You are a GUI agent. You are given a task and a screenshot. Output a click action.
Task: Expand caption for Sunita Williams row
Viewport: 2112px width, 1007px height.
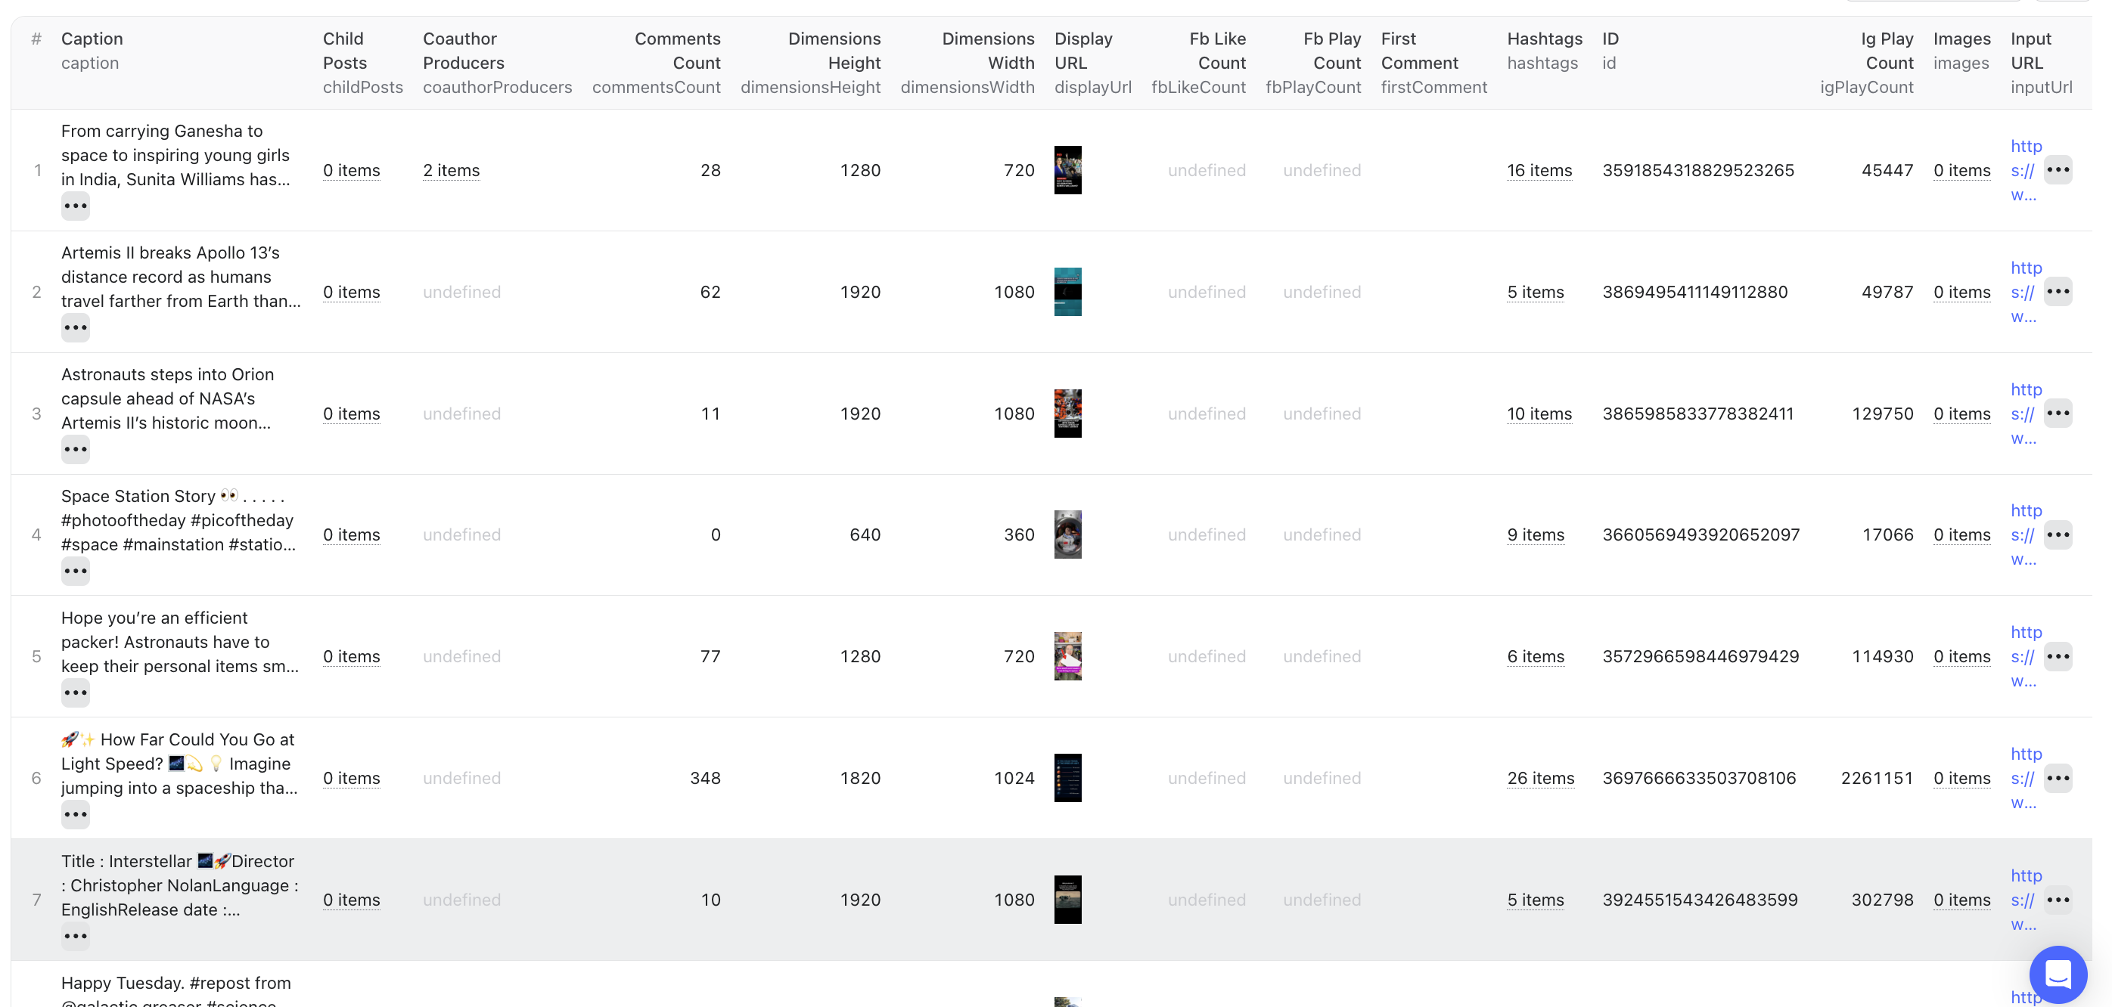[76, 206]
